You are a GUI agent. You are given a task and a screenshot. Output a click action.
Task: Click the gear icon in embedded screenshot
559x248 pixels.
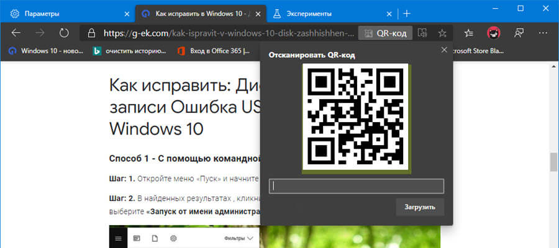[173, 238]
